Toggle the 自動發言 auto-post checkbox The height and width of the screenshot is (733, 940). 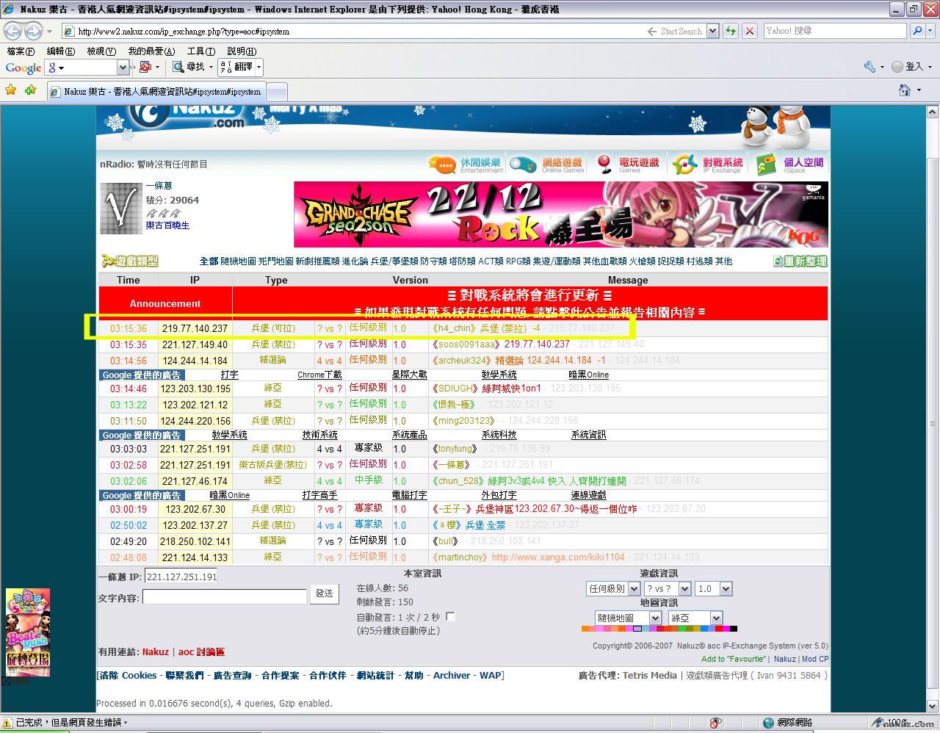(x=451, y=617)
